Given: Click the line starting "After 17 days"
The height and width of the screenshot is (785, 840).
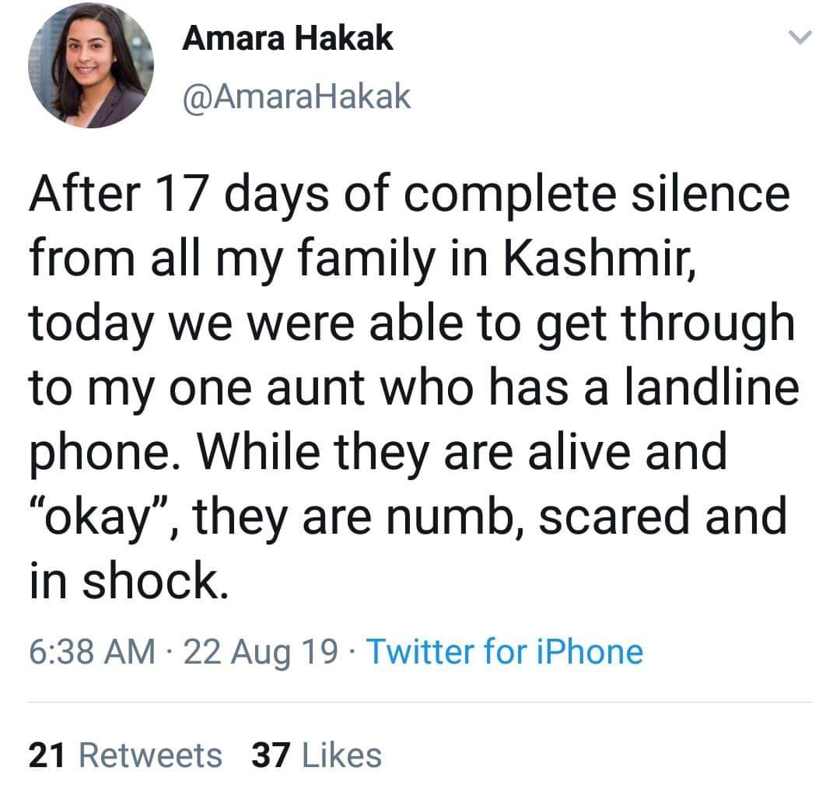Looking at the screenshot, I should (408, 194).
